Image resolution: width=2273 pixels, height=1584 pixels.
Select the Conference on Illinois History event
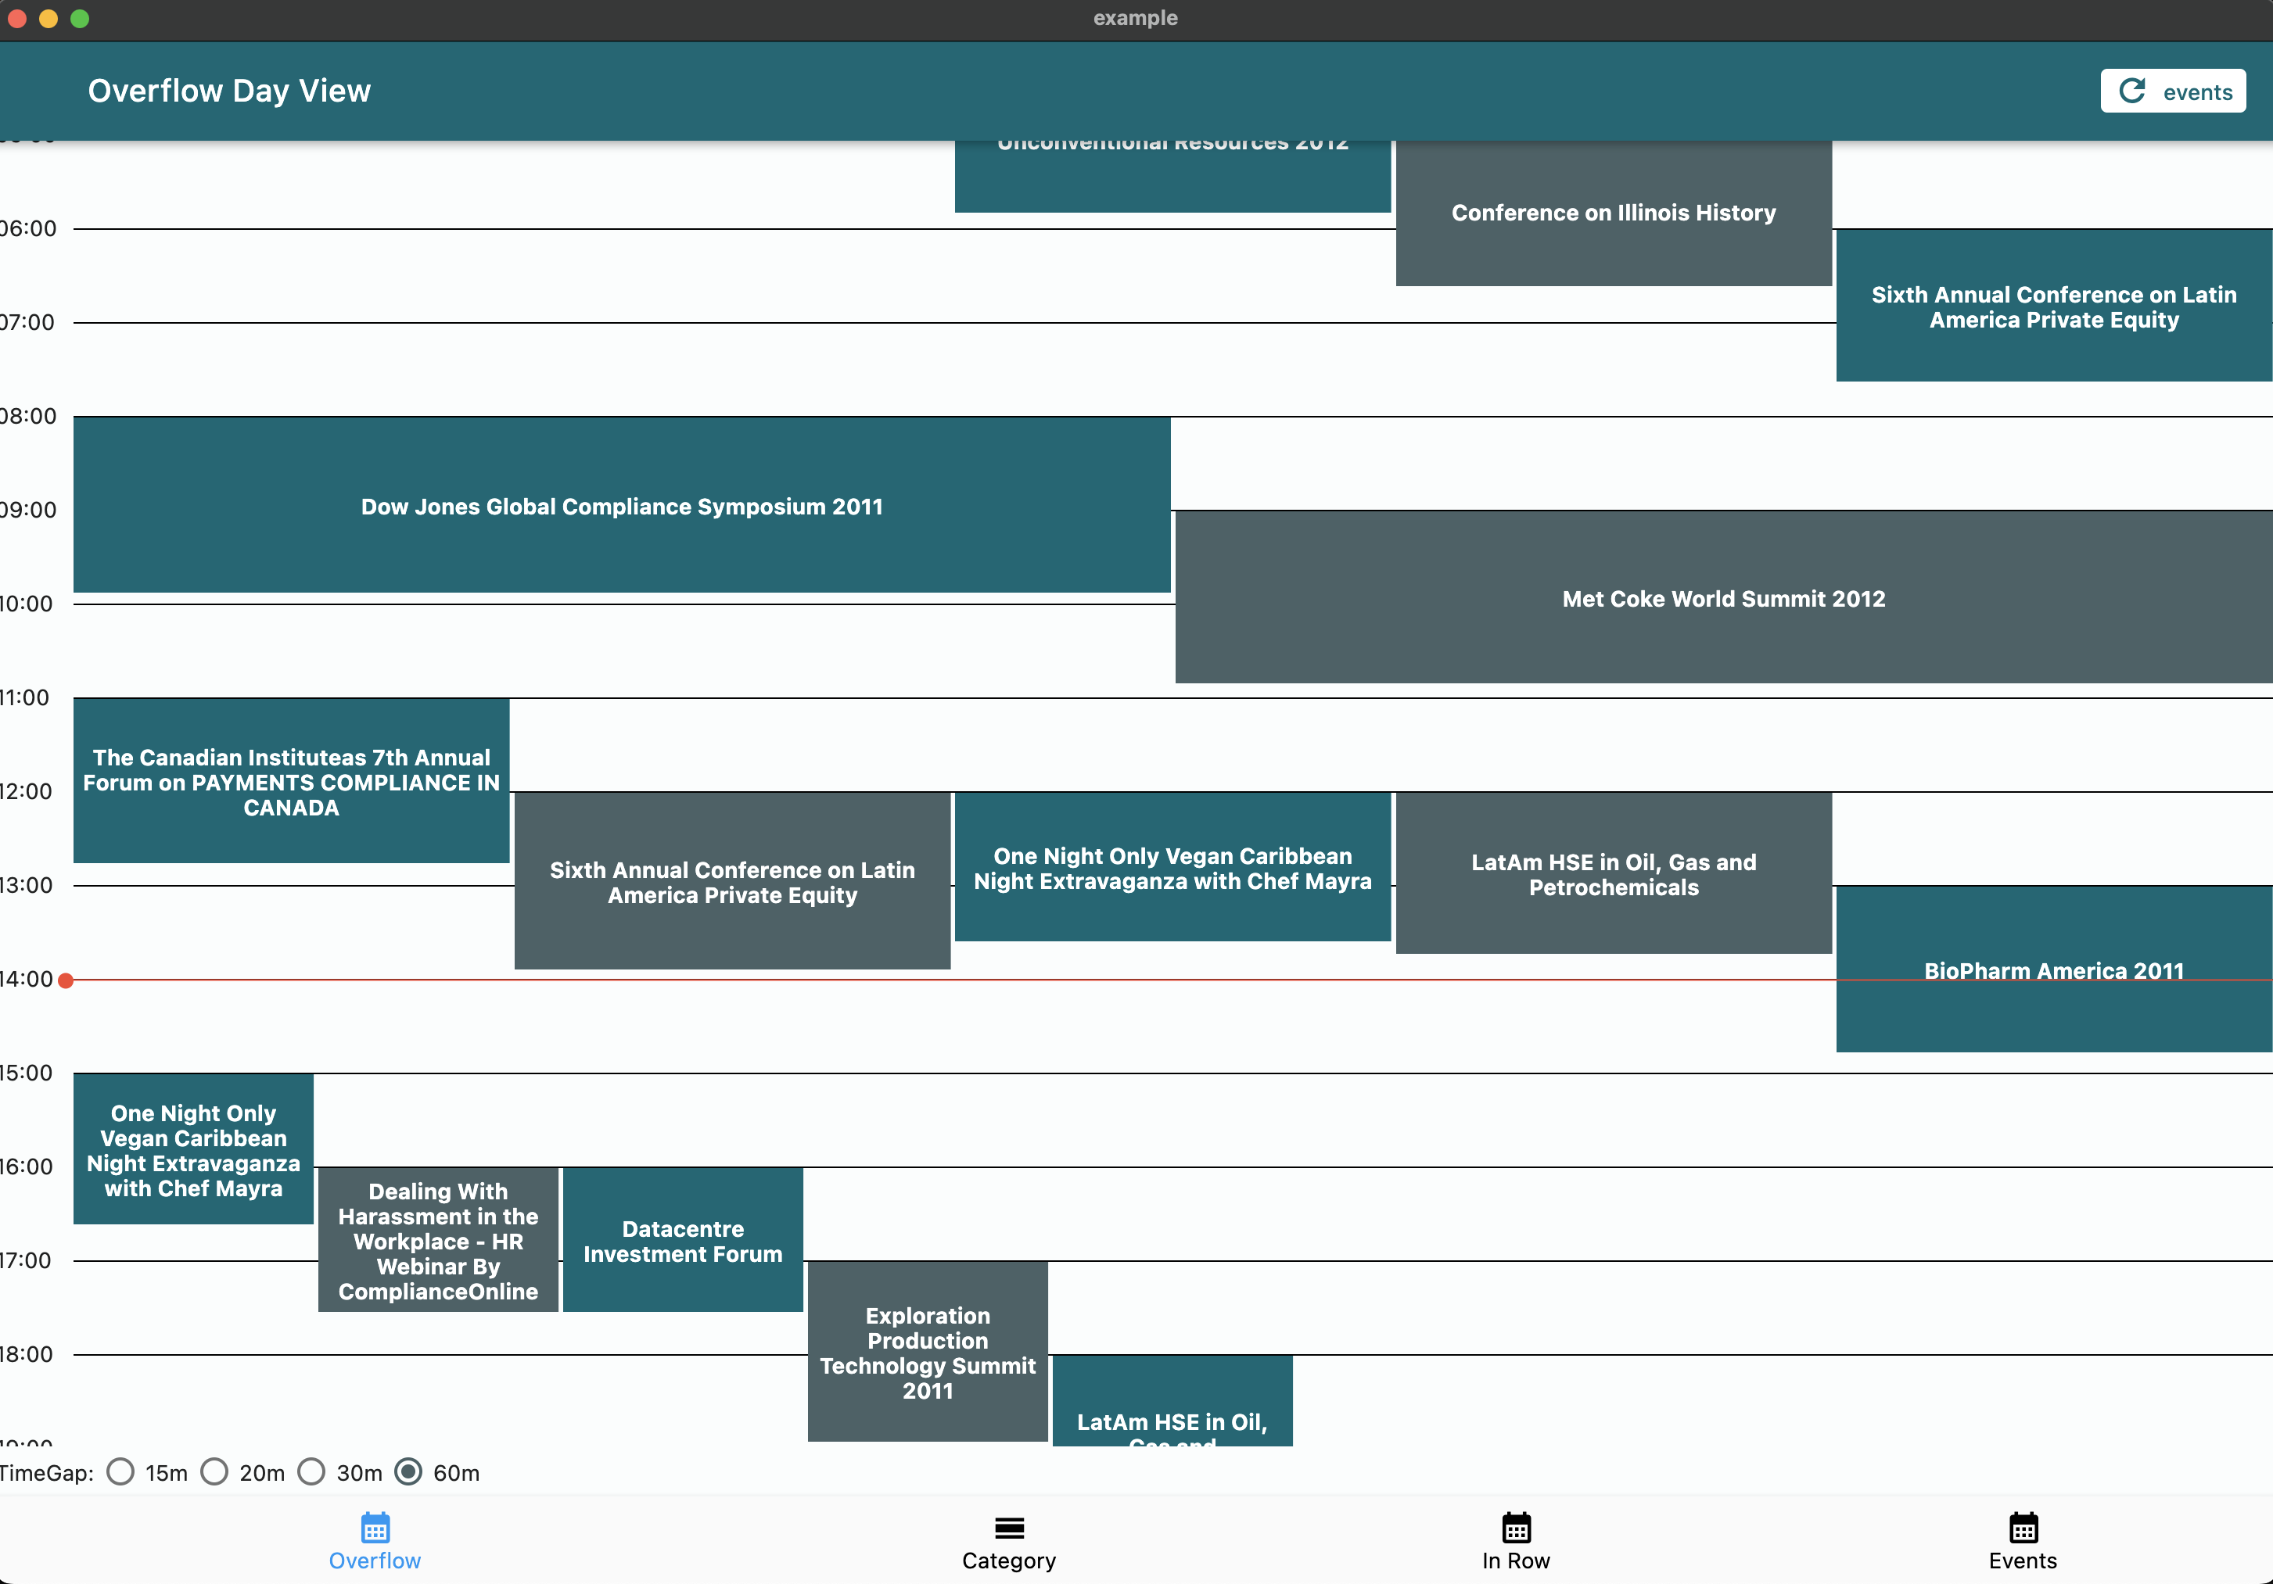point(1613,213)
